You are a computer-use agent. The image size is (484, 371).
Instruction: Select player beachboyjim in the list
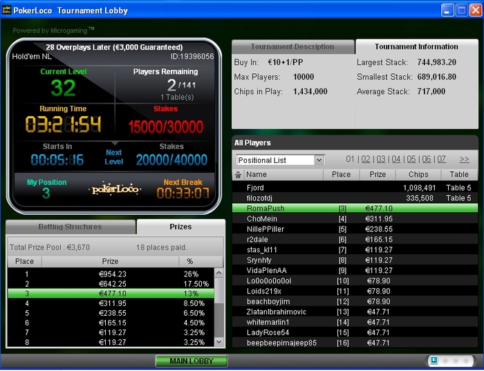355,301
